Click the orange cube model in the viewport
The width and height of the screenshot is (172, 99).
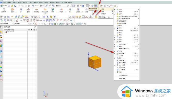pos(95,62)
